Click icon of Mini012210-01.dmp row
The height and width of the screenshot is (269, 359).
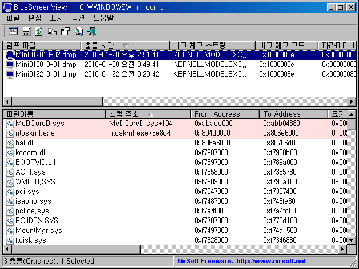tap(10, 74)
